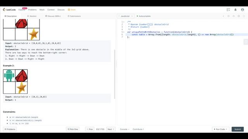Open the Contest page
The image size is (248, 139).
(x=51, y=10)
